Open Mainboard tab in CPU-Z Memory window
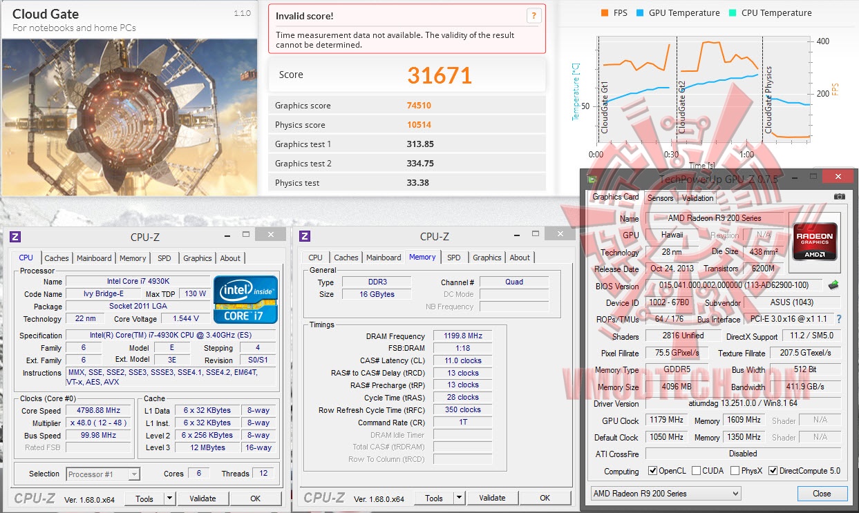859x513 pixels. (x=384, y=258)
